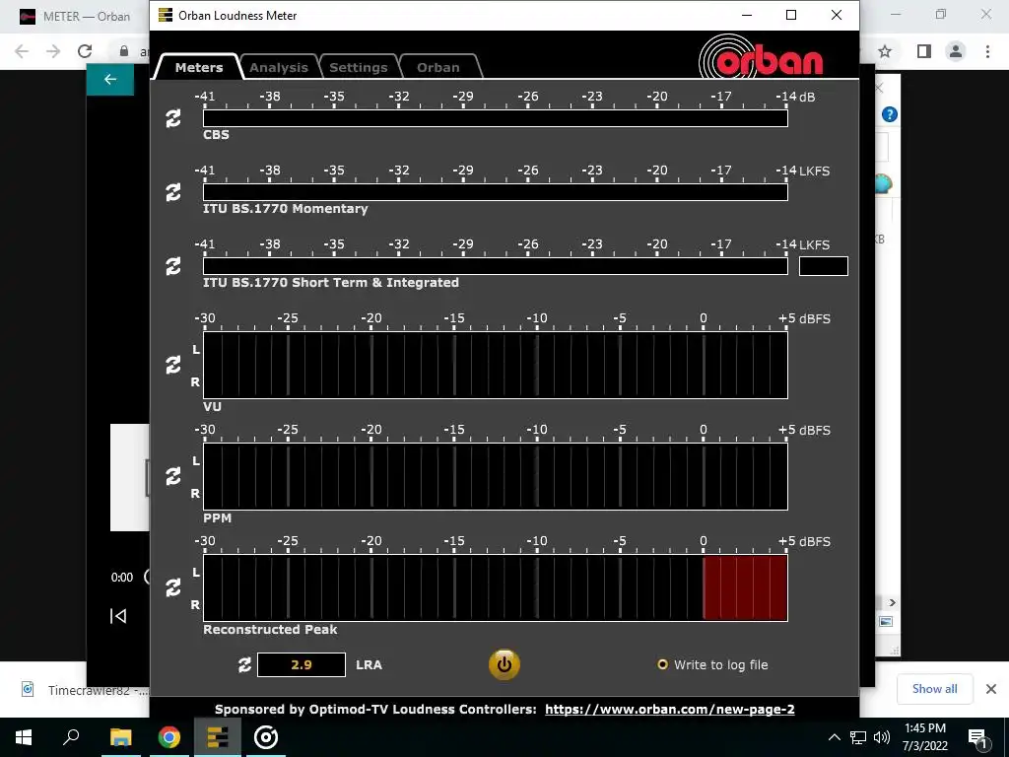Open File Explorer from the taskbar
Viewport: 1009px width, 757px height.
(x=120, y=737)
